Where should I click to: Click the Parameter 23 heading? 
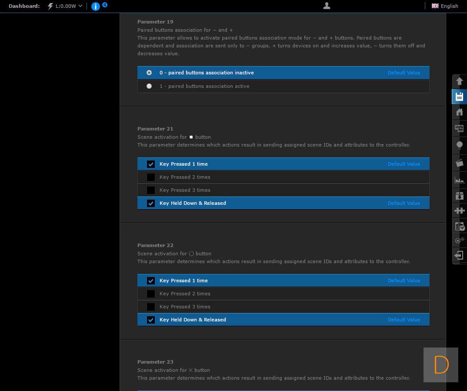(155, 362)
